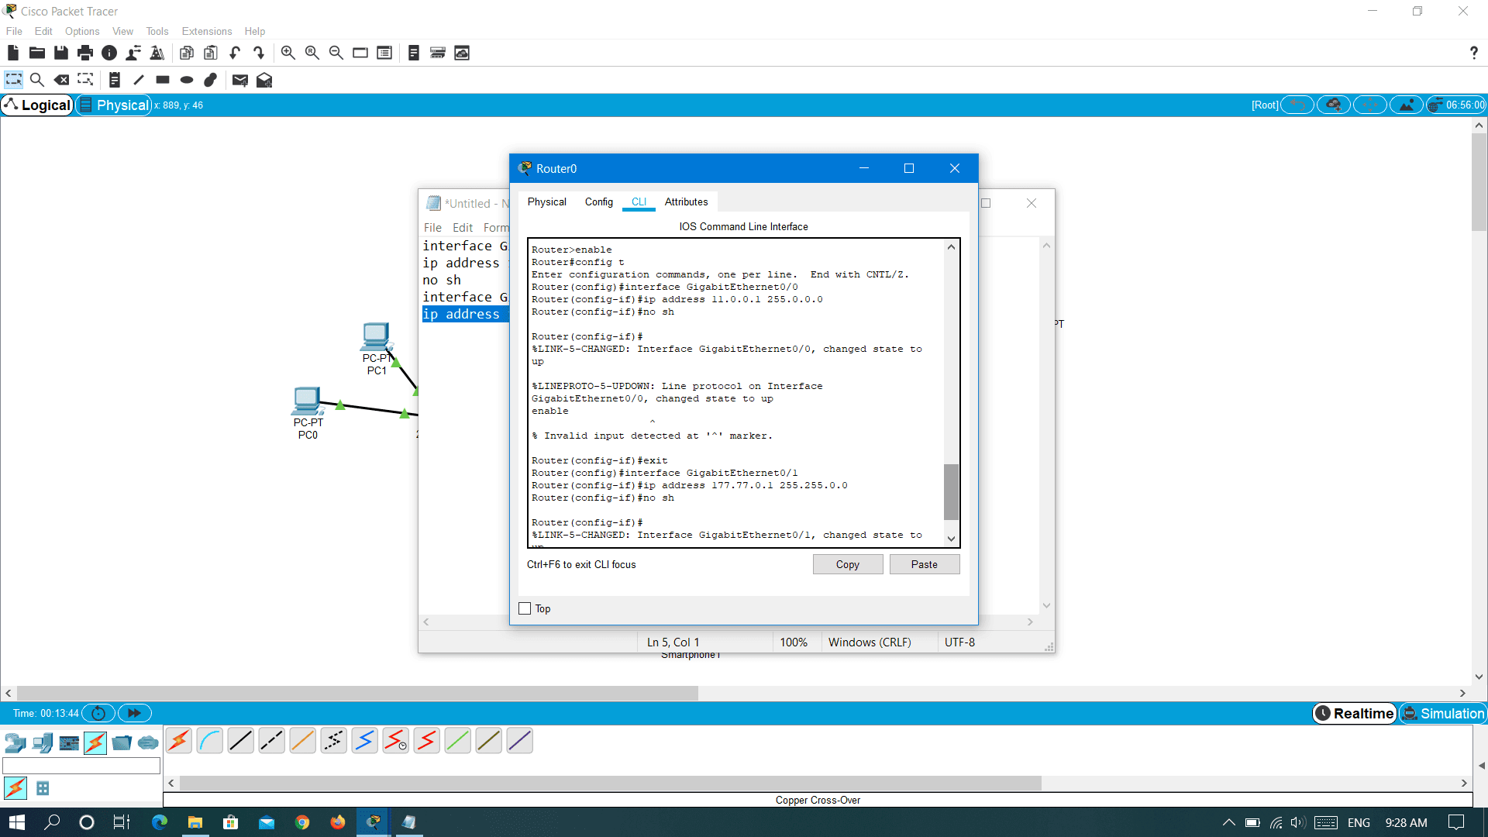Open Set Tiled Background image button
This screenshot has width=1488, height=837.
[1407, 105]
